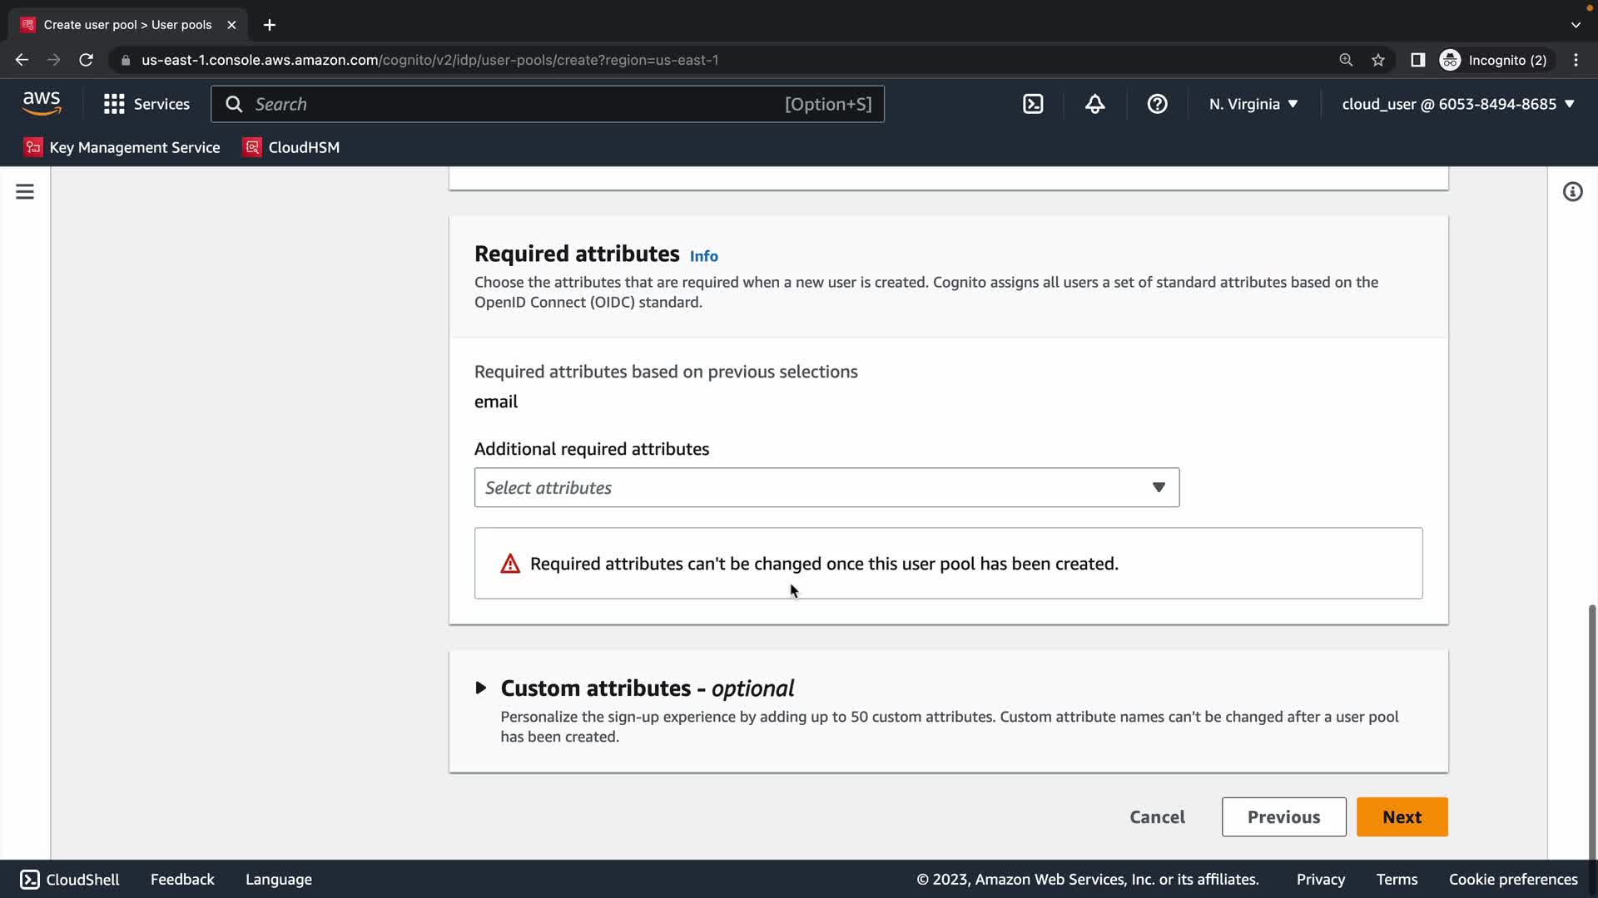Open the Select attributes dropdown
Screen dimensions: 1598x898
[826, 487]
